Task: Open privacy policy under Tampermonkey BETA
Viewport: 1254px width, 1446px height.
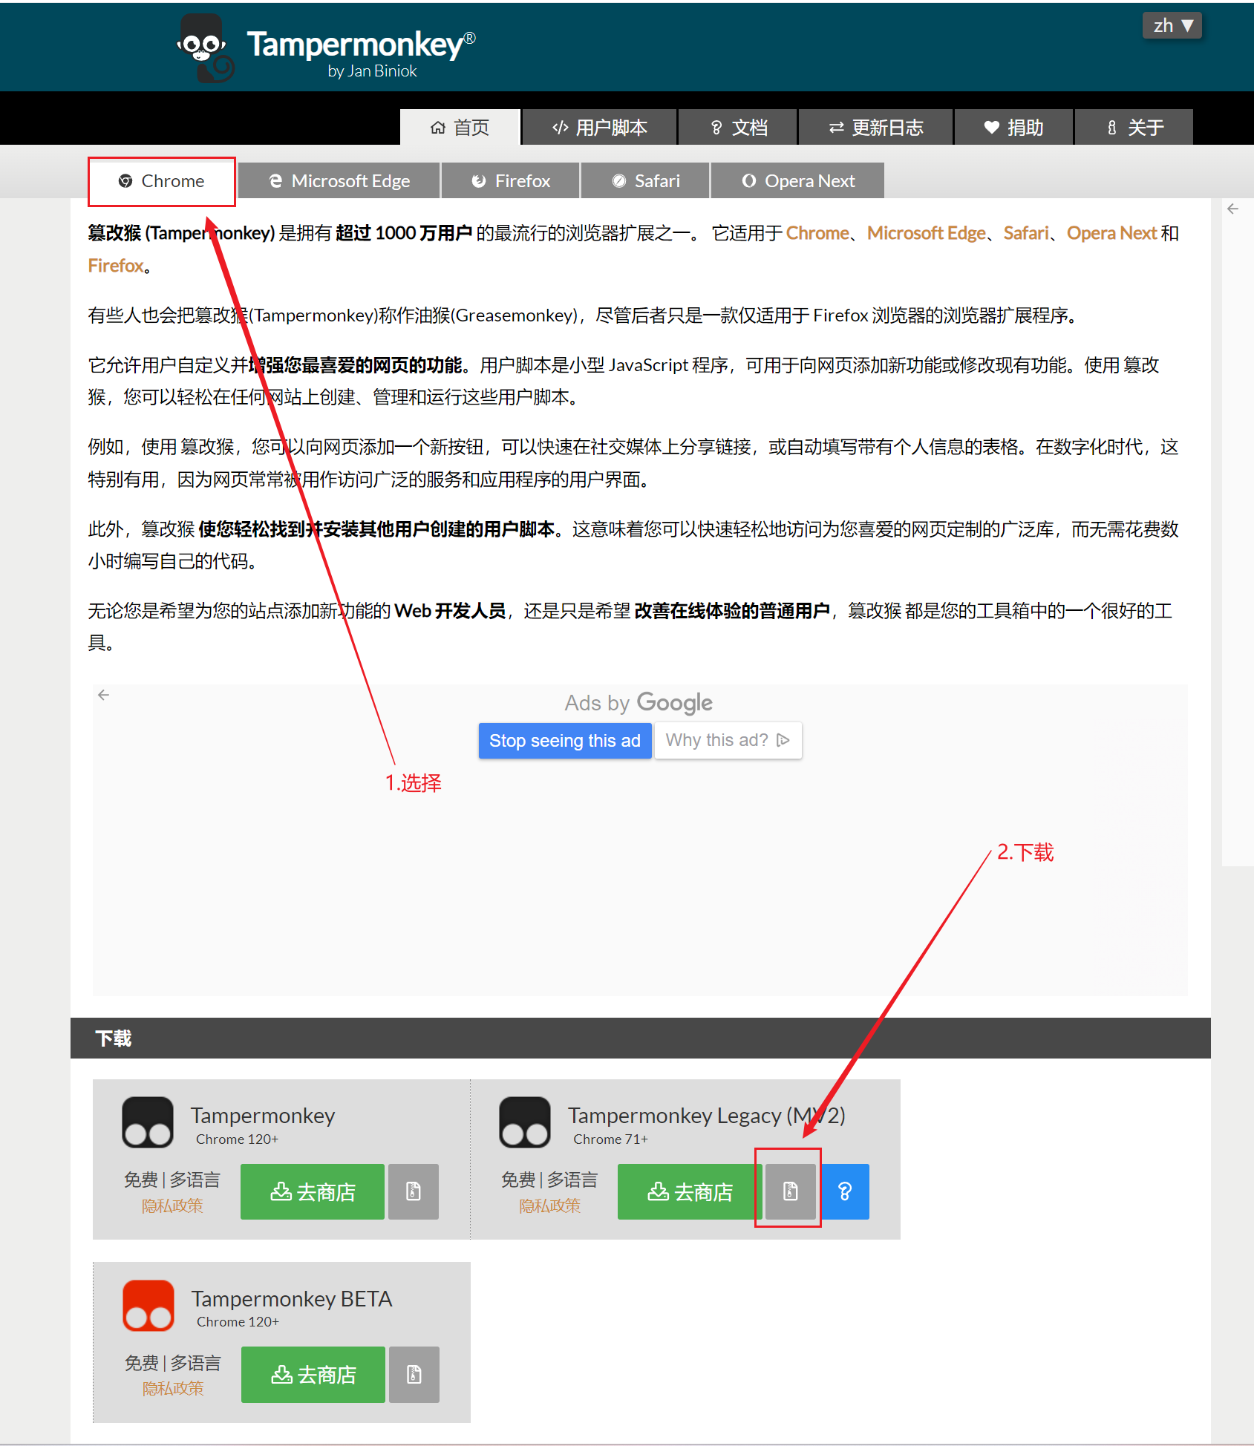Action: click(173, 1389)
